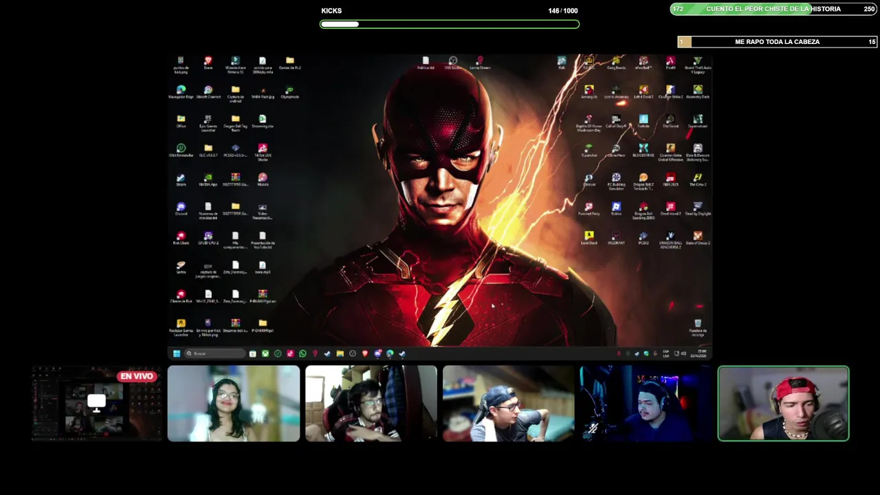
Task: Open Navegador Edge desktop icon
Action: [181, 92]
